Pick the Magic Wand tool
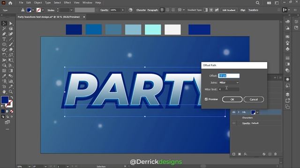The width and height of the screenshot is (300, 168). point(4,28)
